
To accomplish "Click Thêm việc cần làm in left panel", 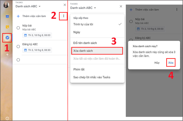I will pyautogui.click(x=34, y=16).
